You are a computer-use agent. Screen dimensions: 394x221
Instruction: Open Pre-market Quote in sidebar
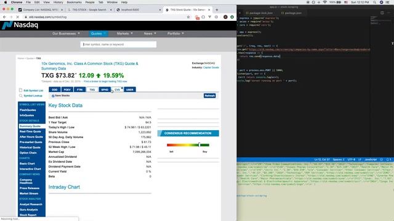click(x=31, y=142)
